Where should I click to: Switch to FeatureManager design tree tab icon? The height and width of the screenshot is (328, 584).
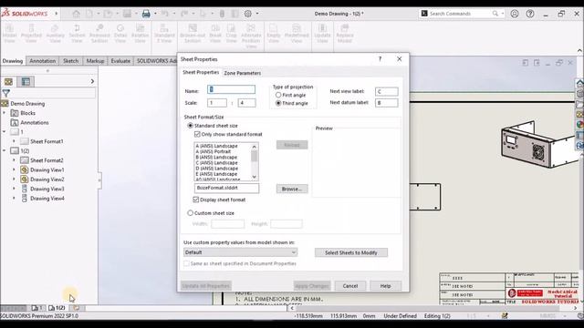click(8, 81)
